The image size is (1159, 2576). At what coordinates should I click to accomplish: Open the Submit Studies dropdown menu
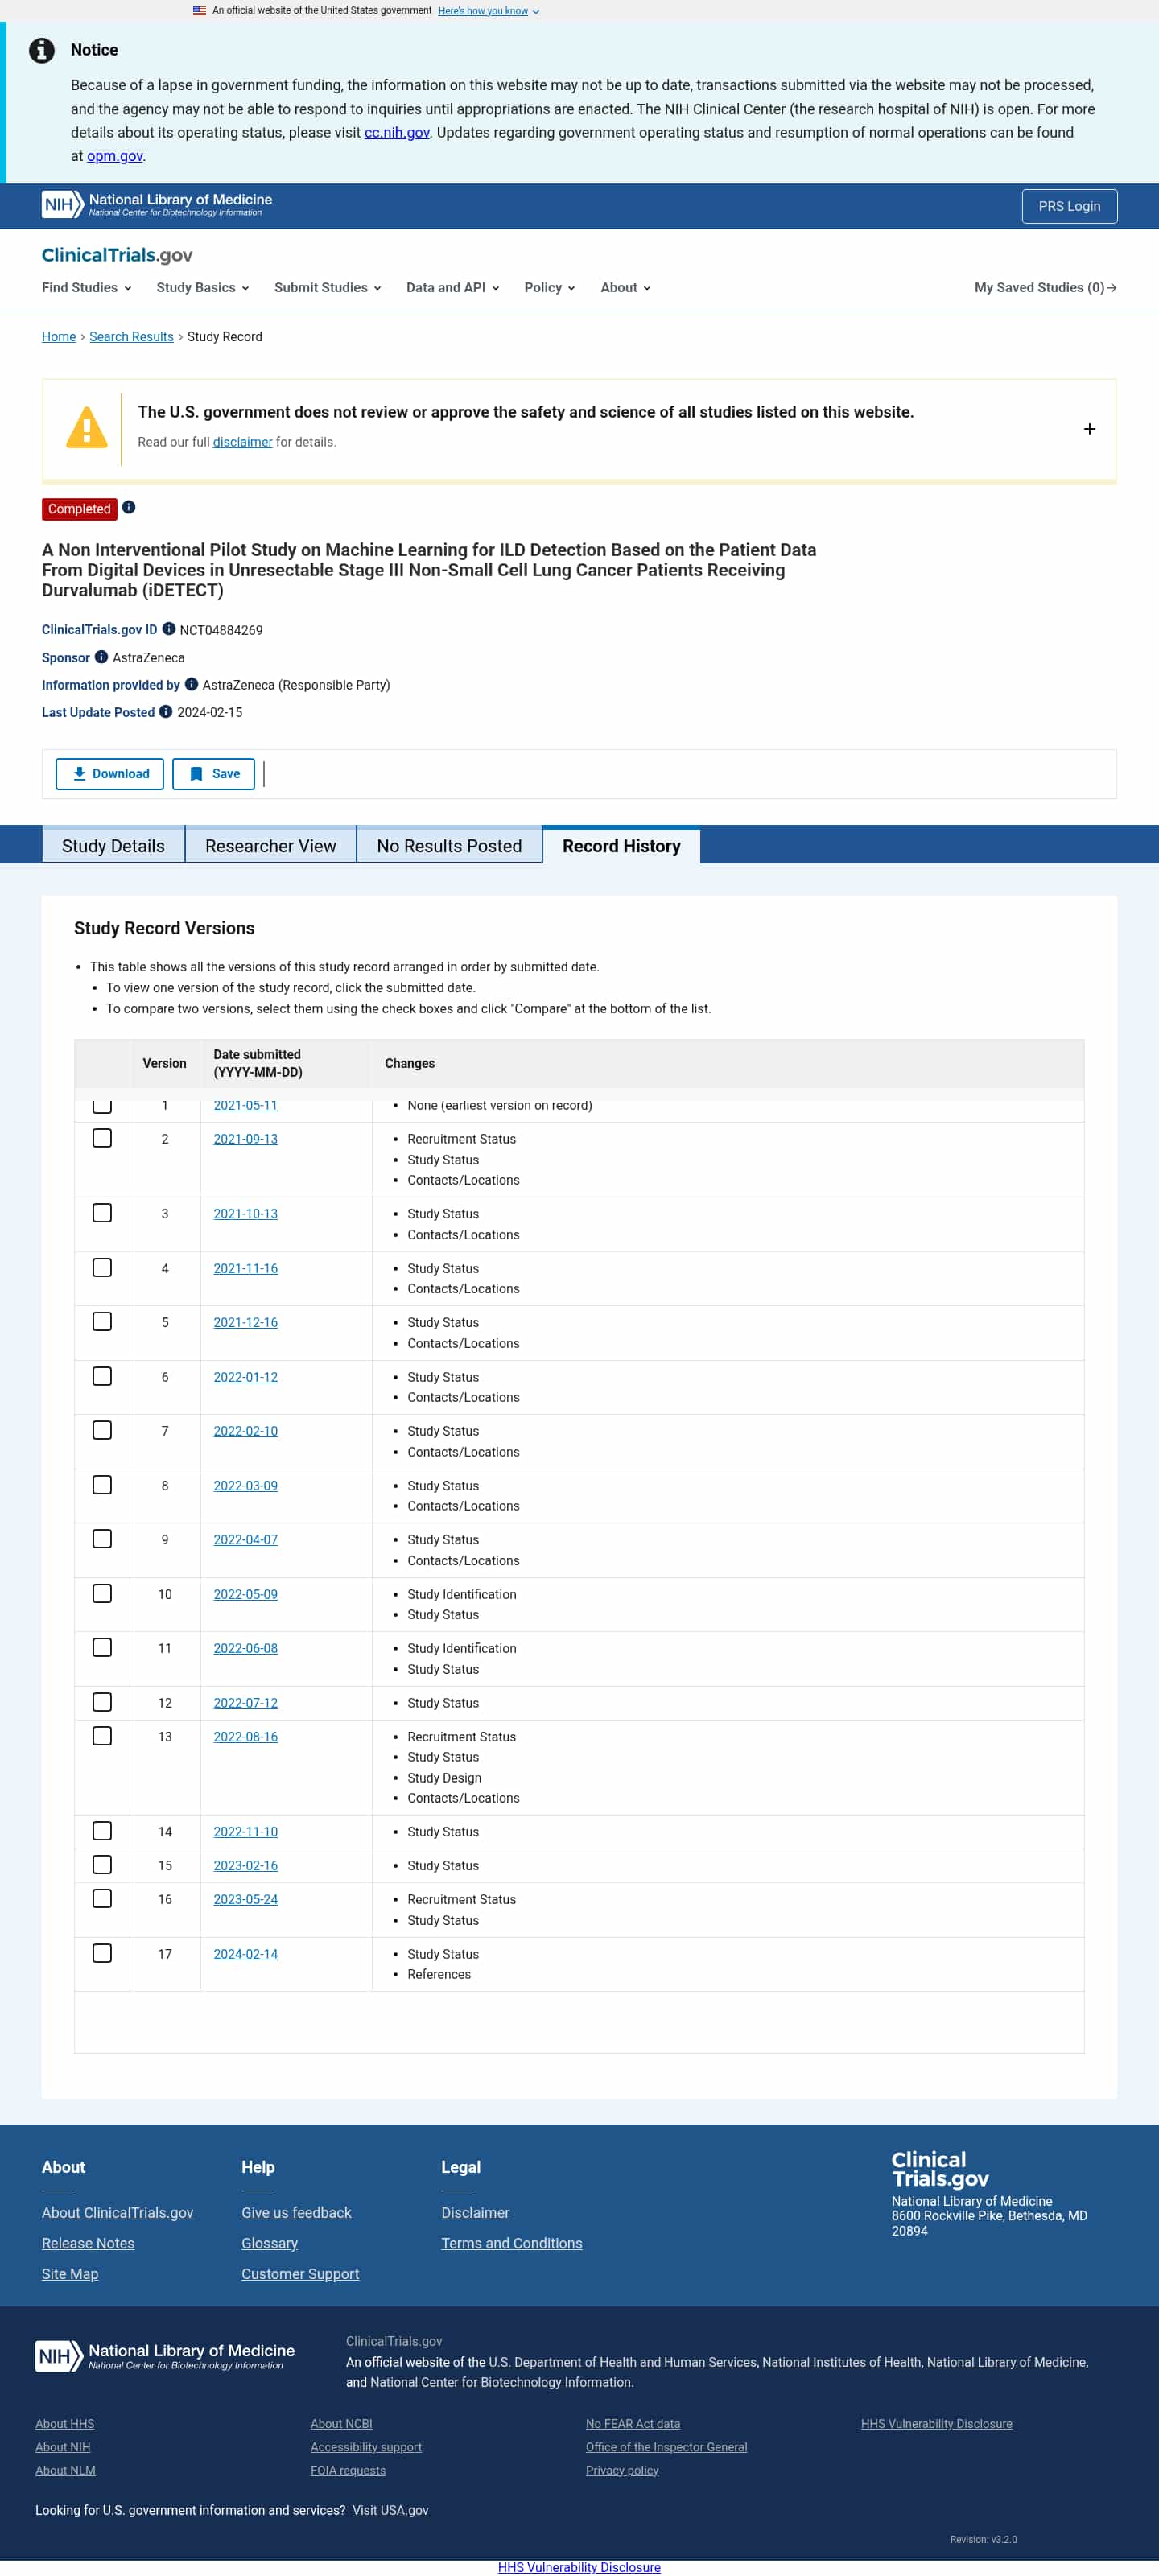tap(328, 287)
